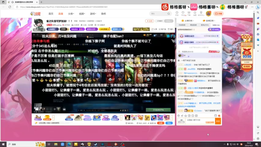Image resolution: width=261 pixels, height=147 pixels.
Task: Expand the 视频 navigation dropdown
Action: point(82,14)
